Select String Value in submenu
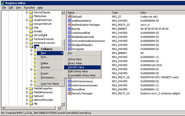Screen dimensions: 185x116 click(82, 59)
